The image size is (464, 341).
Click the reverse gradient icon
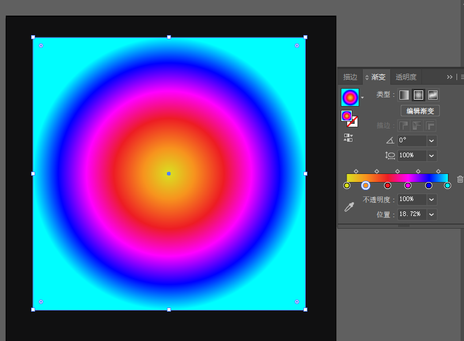click(348, 138)
